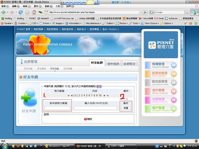The height and width of the screenshot is (149, 199).
Task: Open the Mobile01 bookmark
Action: 43,19
